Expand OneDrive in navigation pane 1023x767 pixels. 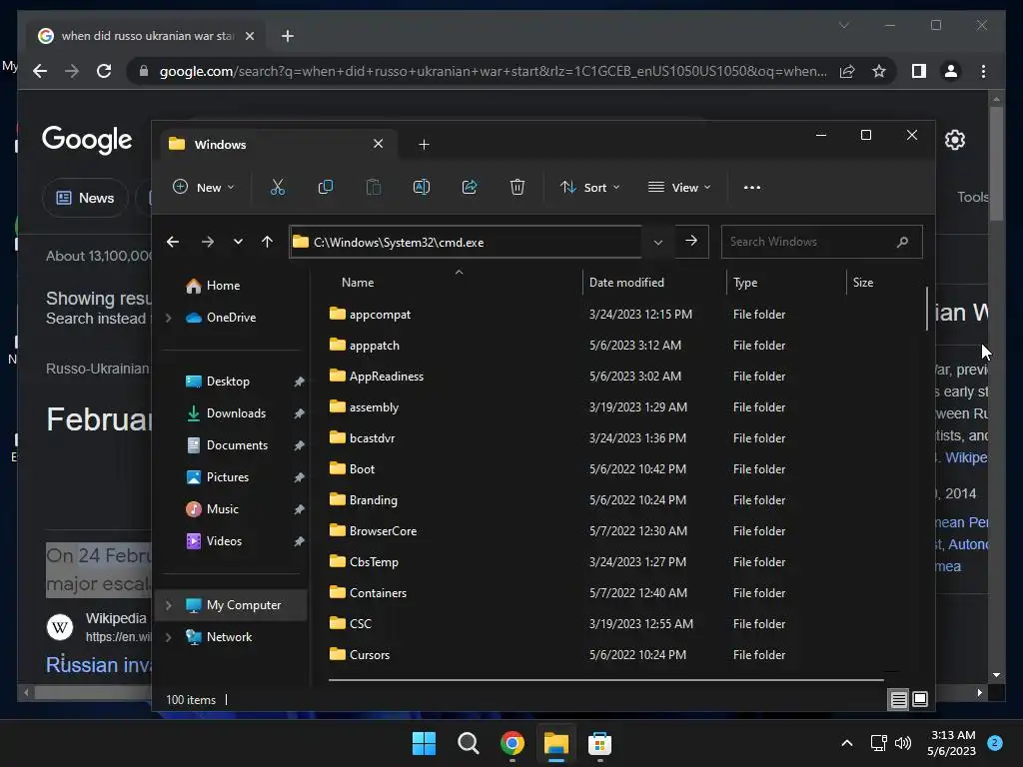click(x=168, y=318)
